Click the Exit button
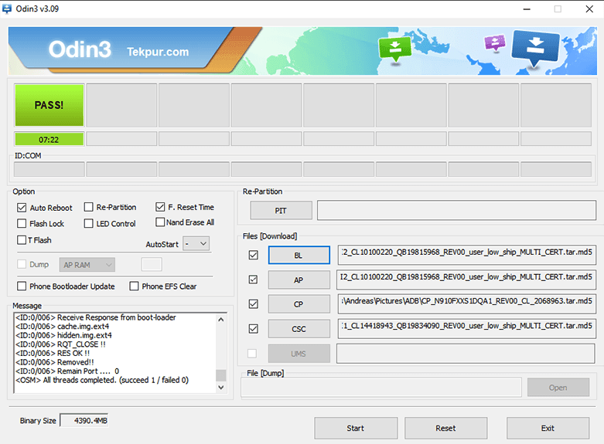Viewport: 604px width, 444px height. pos(548,428)
